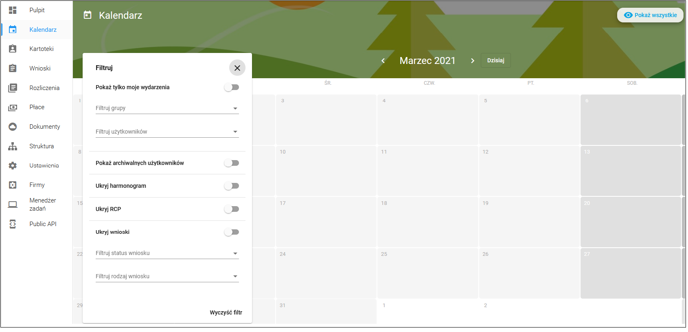The image size is (688, 332).
Task: Toggle Pokaż archiwalnych użytkowników
Action: click(232, 163)
